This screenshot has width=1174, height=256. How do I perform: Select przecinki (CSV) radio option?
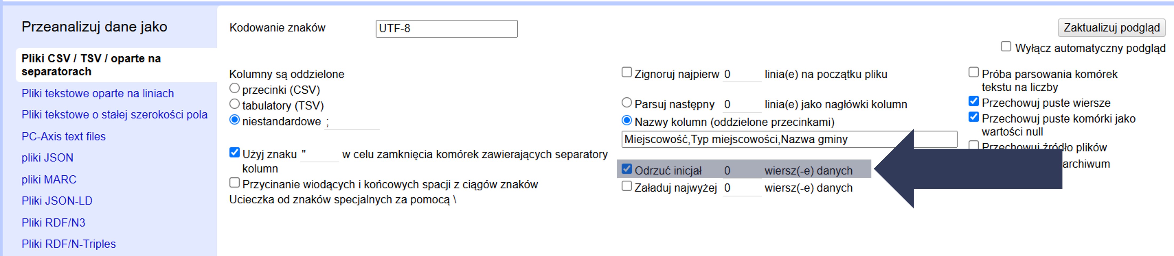[x=234, y=89]
